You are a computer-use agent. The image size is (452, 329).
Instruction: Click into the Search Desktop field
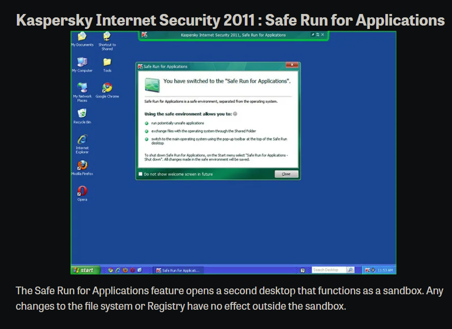tap(329, 270)
